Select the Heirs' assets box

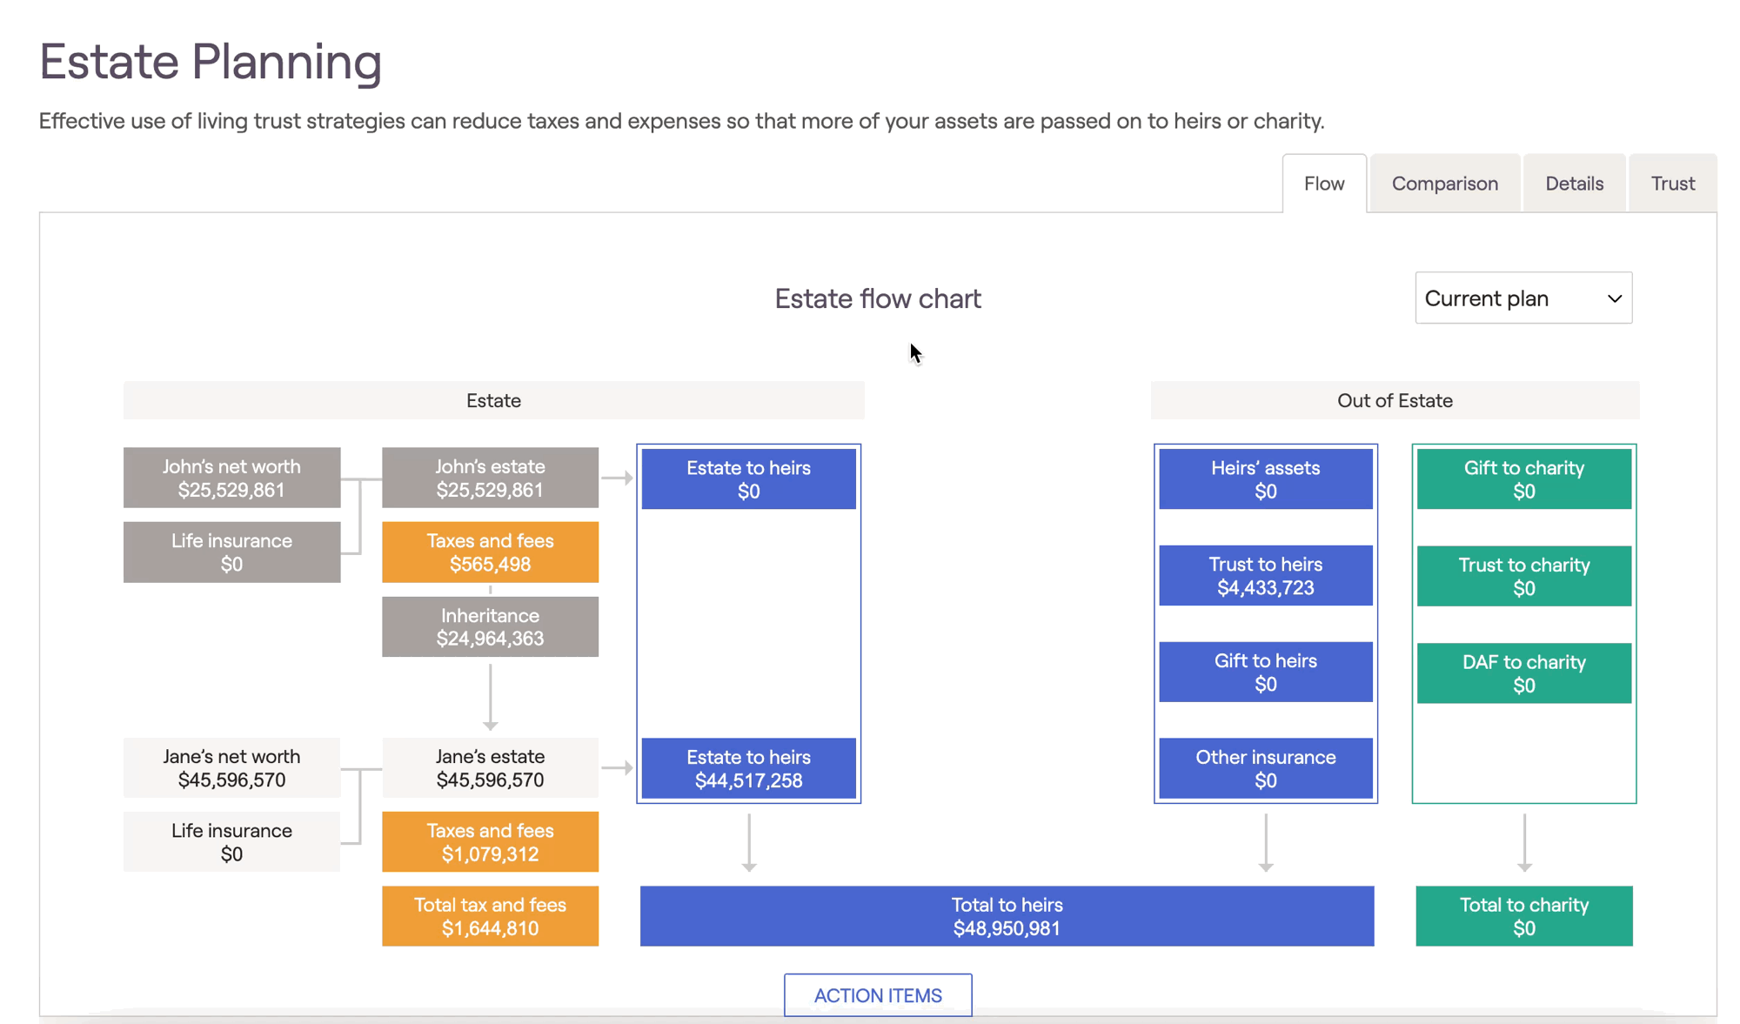pos(1265,479)
